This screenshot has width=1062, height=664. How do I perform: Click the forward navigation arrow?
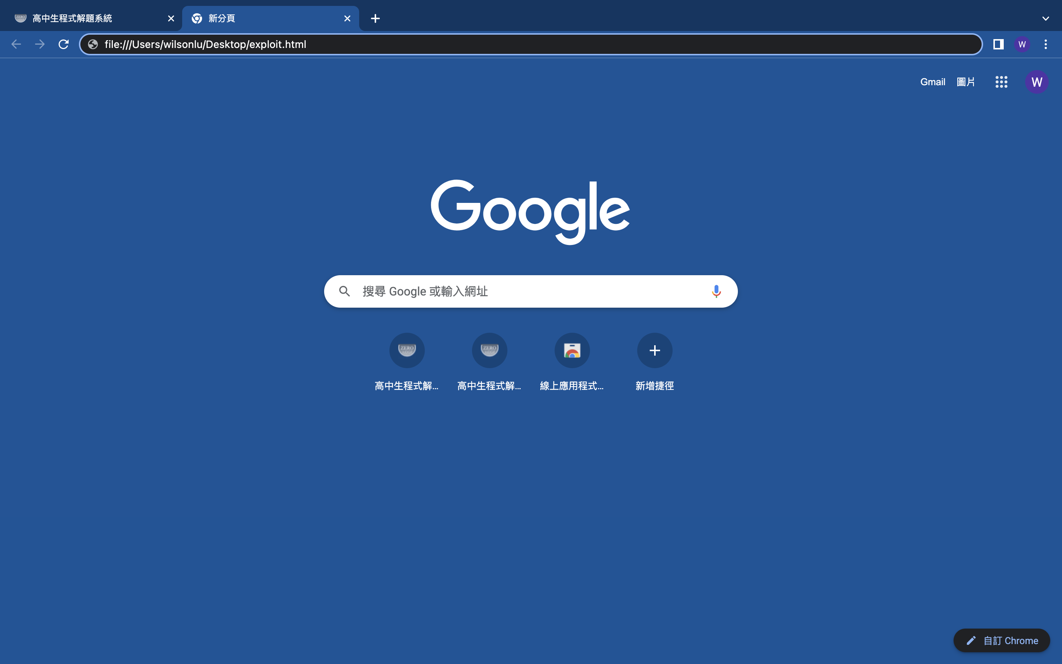click(40, 44)
